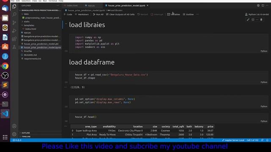271x152 pixels.
Task: Open the Testing flask view
Action: [14, 47]
